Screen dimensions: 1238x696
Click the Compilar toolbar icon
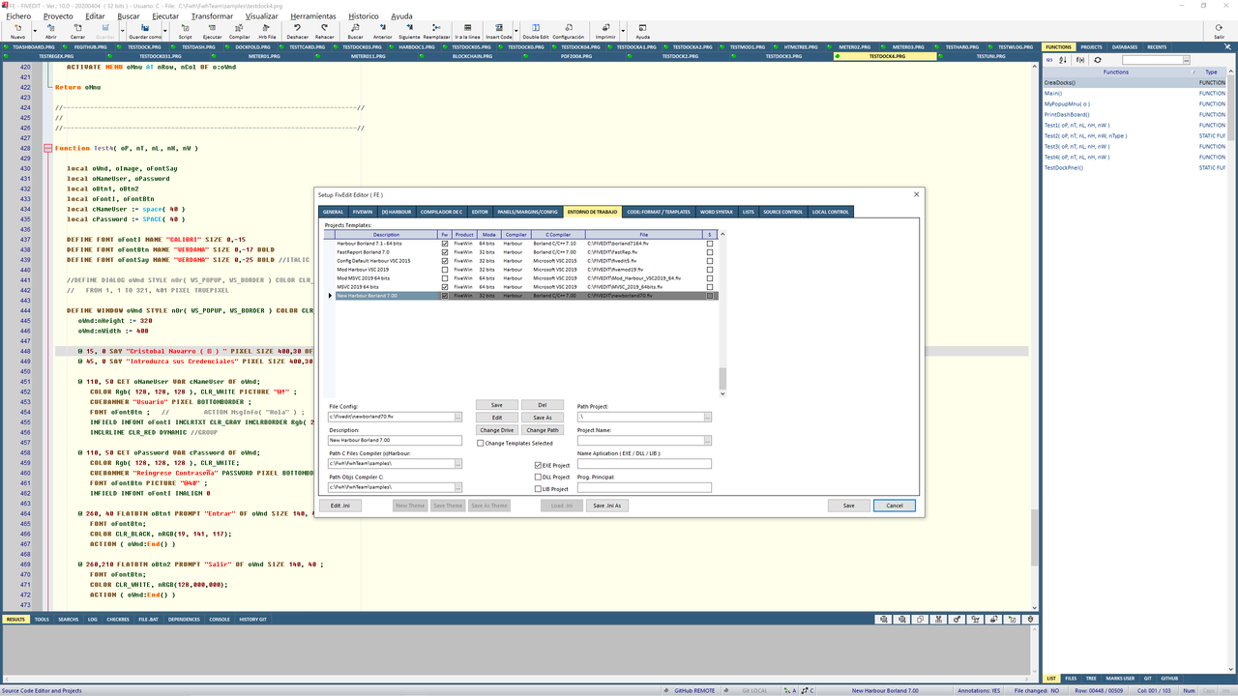tap(239, 30)
